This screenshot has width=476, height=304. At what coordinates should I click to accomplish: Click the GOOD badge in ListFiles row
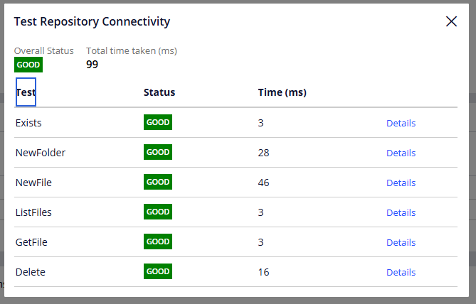tap(158, 212)
